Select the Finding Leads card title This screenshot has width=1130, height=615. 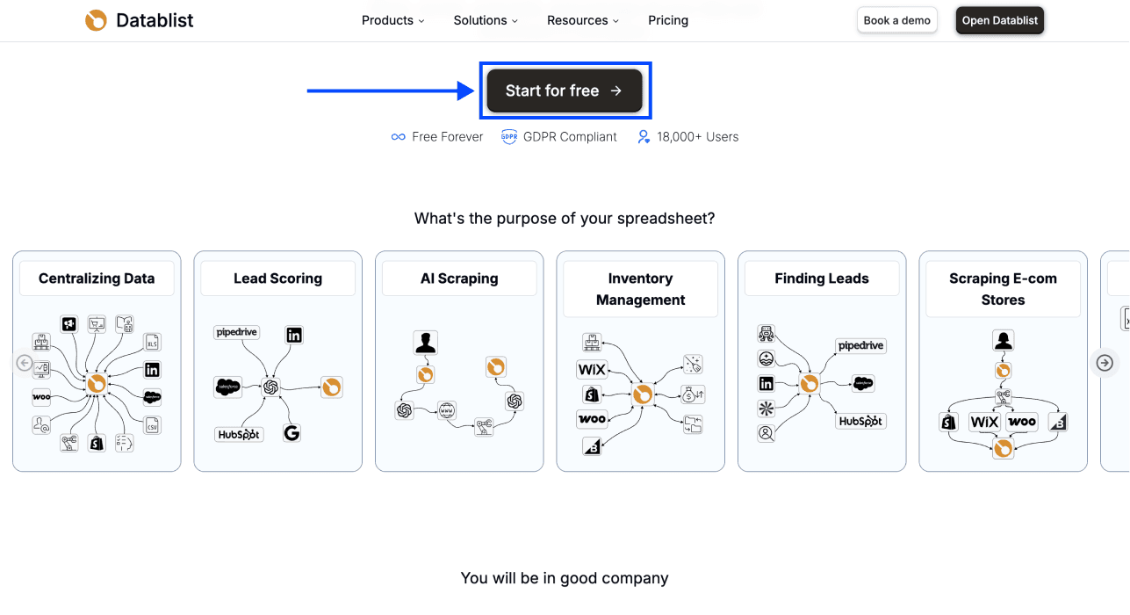tap(822, 279)
